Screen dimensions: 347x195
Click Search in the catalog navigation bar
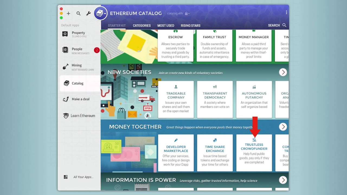pos(277,25)
